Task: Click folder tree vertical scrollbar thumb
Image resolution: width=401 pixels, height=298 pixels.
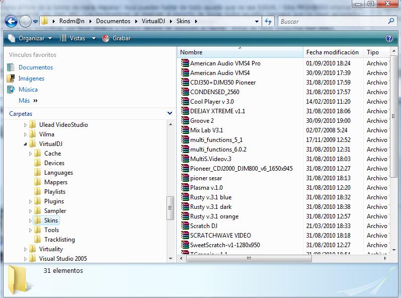Action: tap(170, 208)
